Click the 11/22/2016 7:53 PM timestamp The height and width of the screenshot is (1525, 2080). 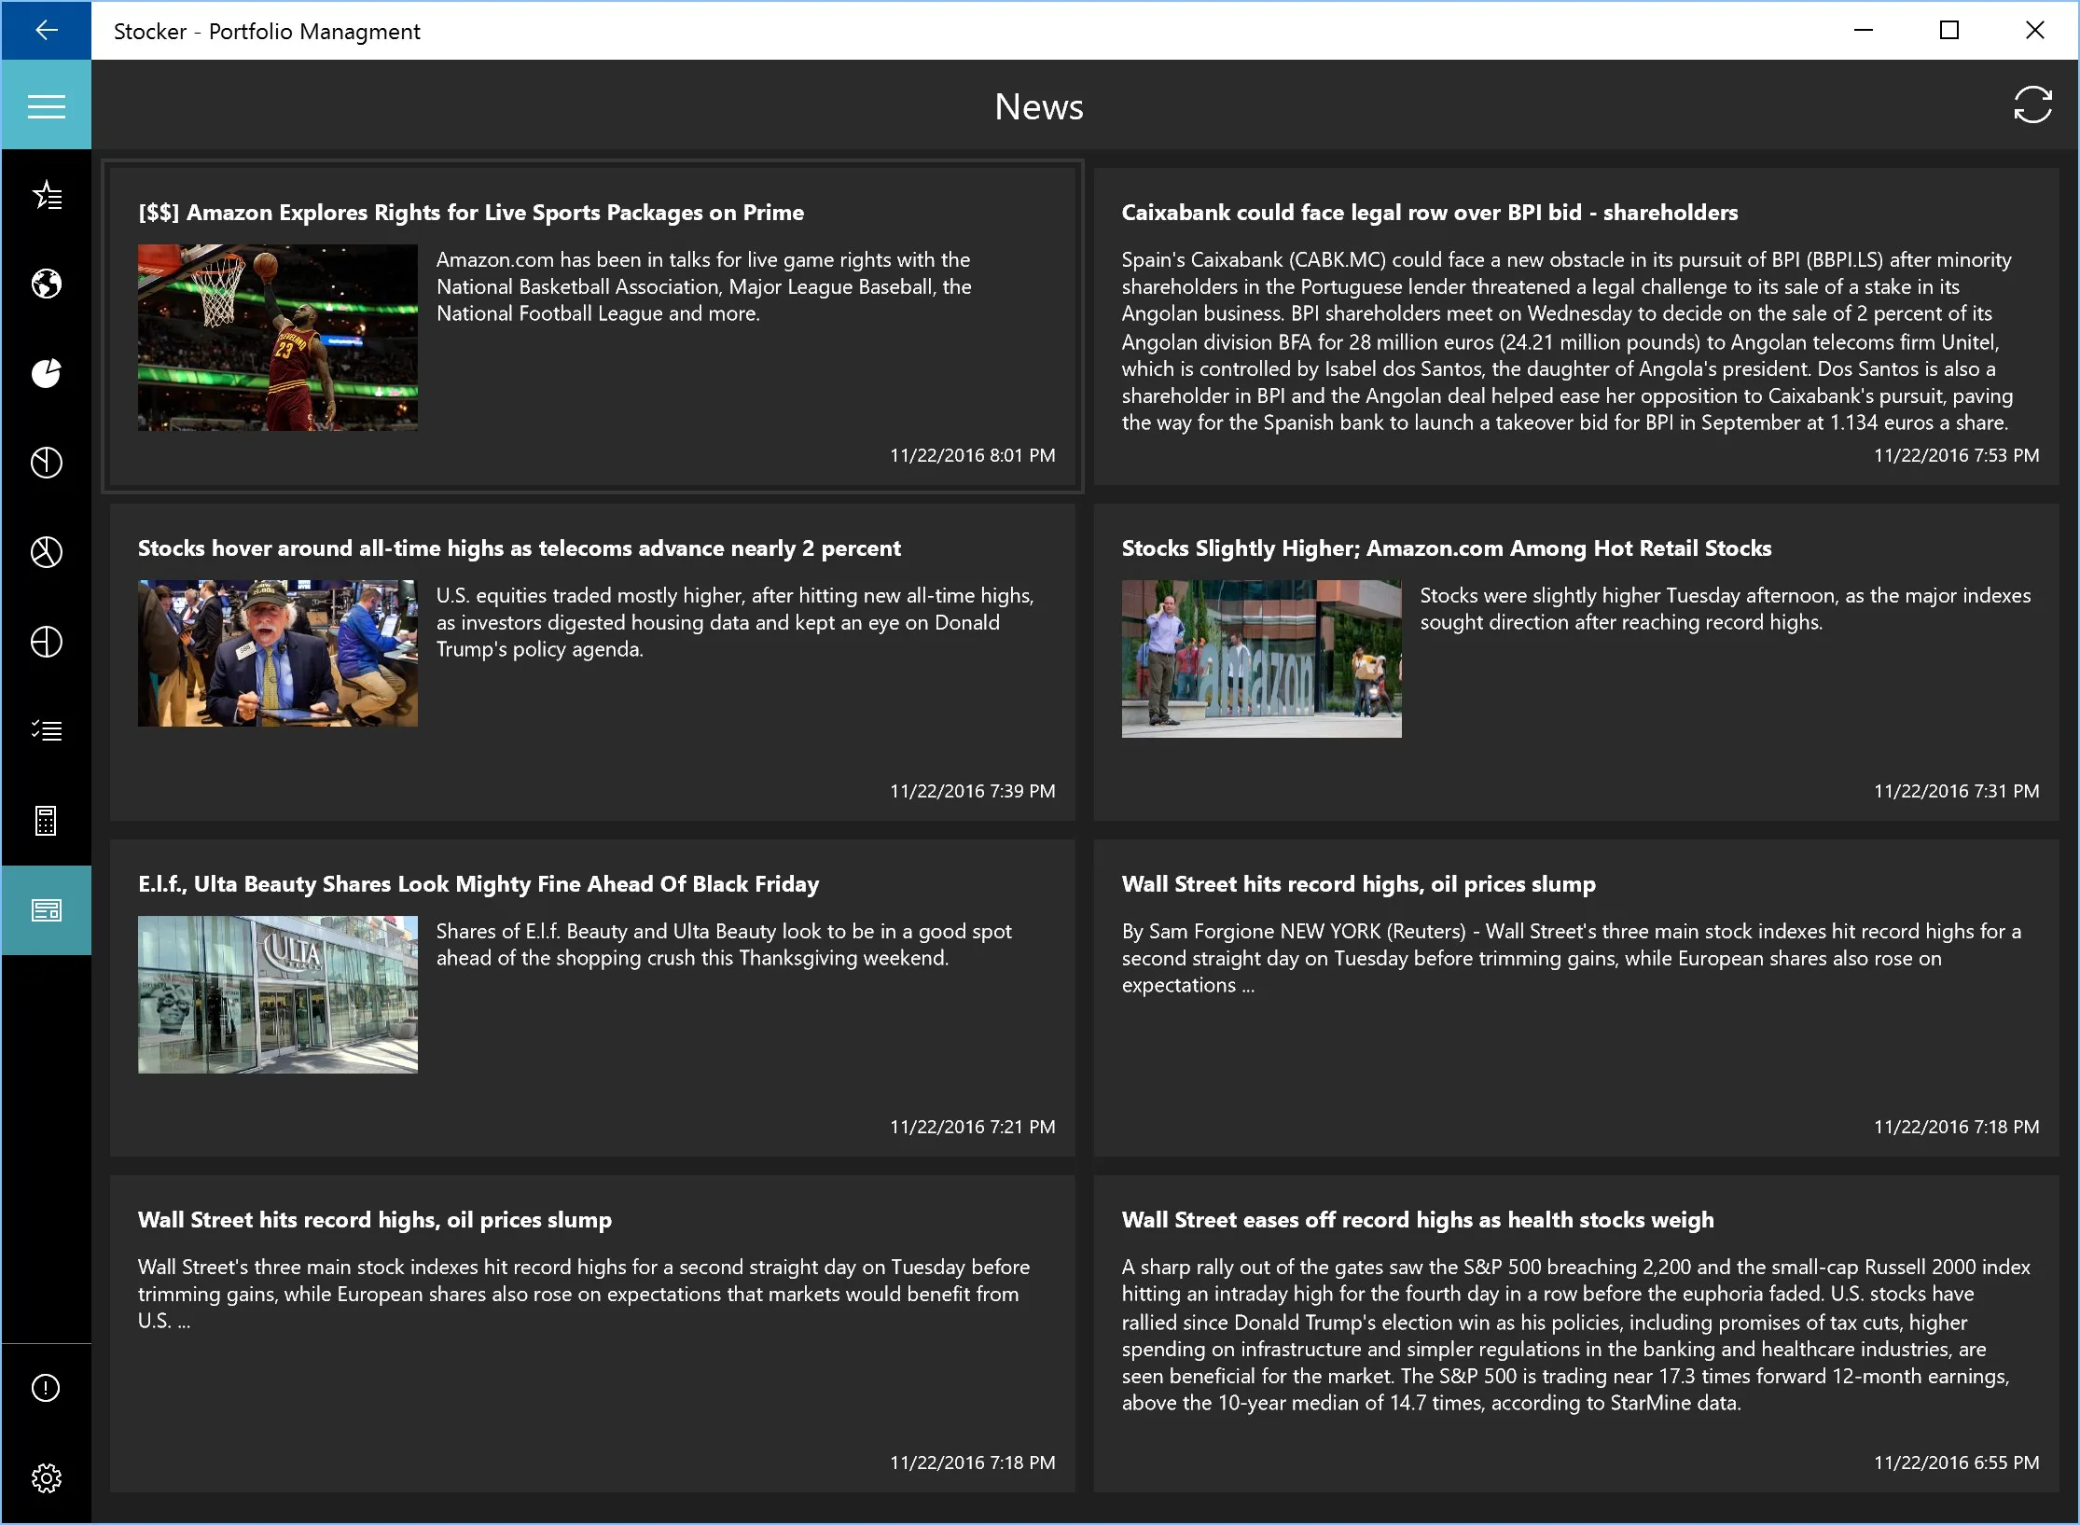1956,455
